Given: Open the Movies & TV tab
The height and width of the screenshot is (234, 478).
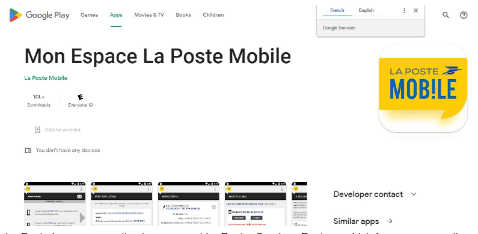Looking at the screenshot, I should click(149, 15).
